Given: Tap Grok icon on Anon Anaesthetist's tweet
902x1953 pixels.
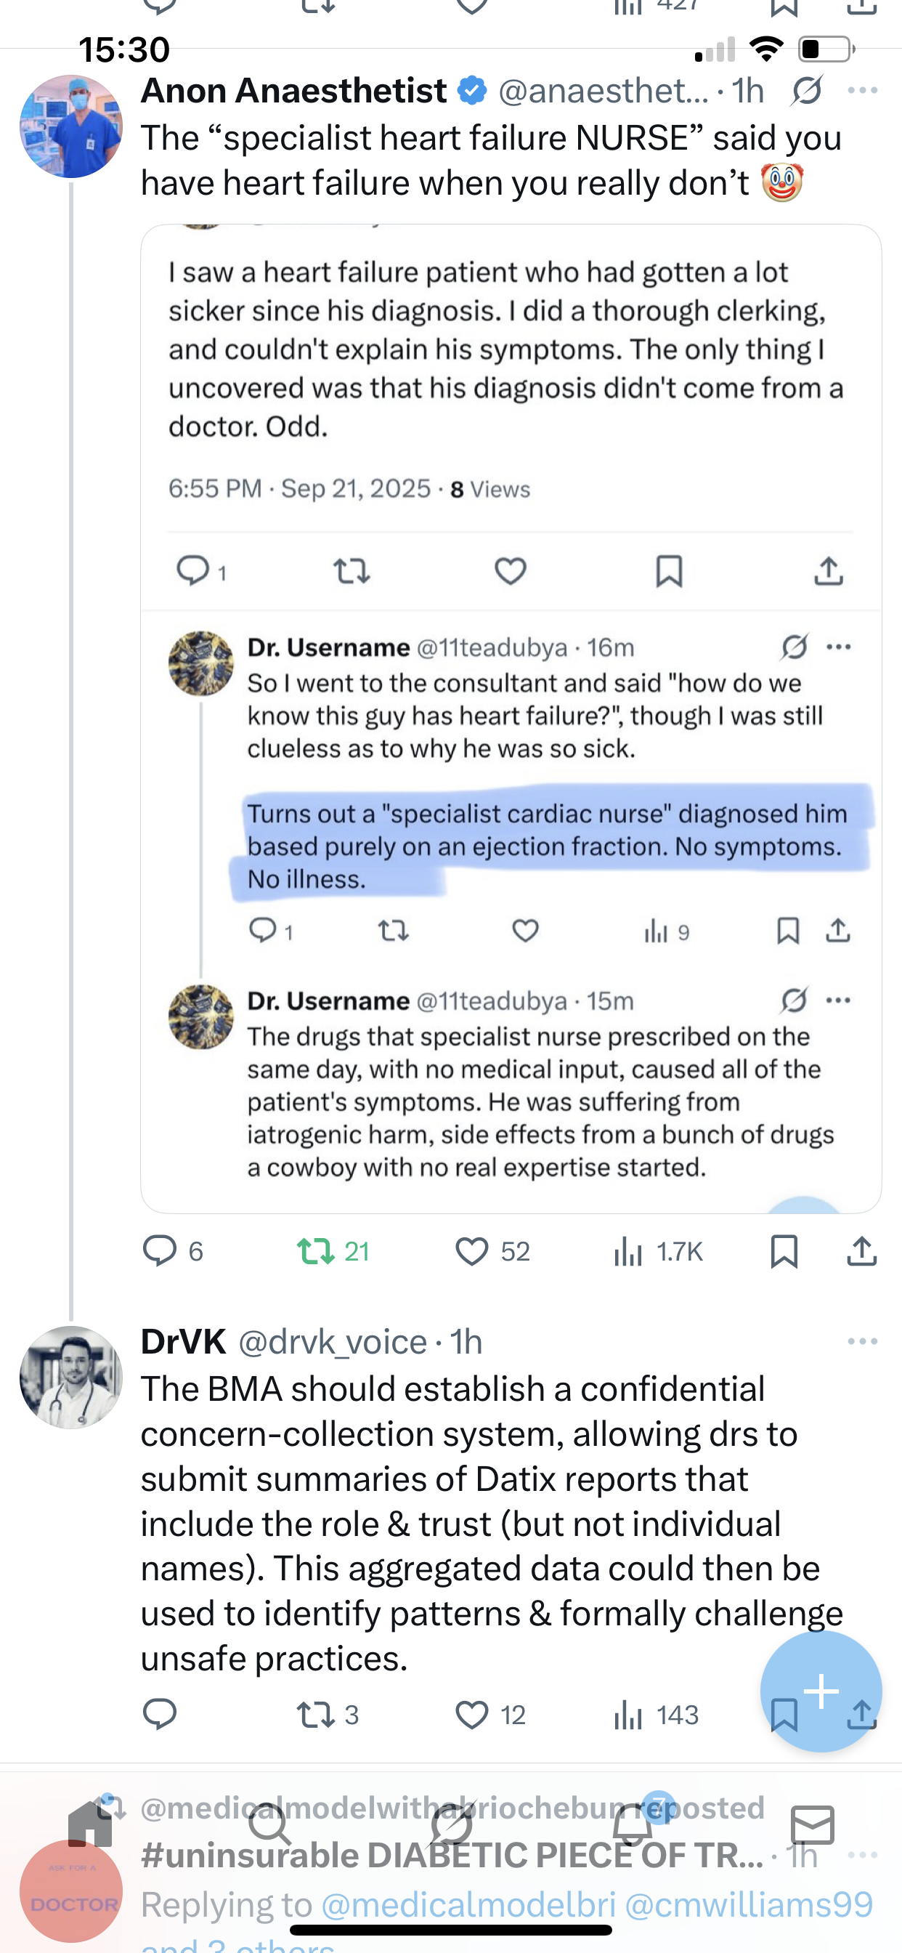Looking at the screenshot, I should (806, 91).
